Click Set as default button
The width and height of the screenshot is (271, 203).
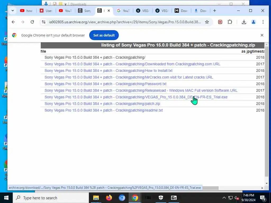tap(104, 35)
